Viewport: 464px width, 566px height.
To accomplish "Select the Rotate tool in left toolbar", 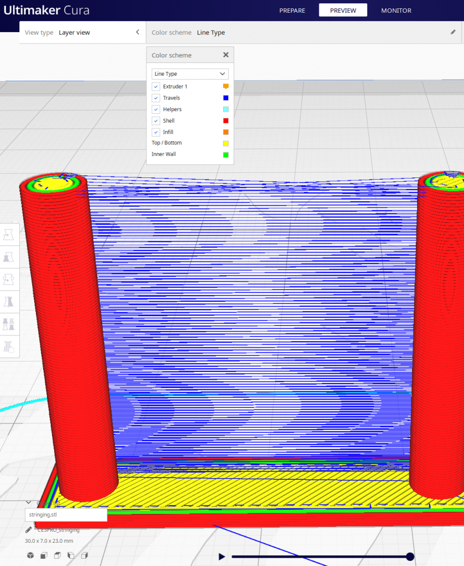I will pyautogui.click(x=9, y=279).
